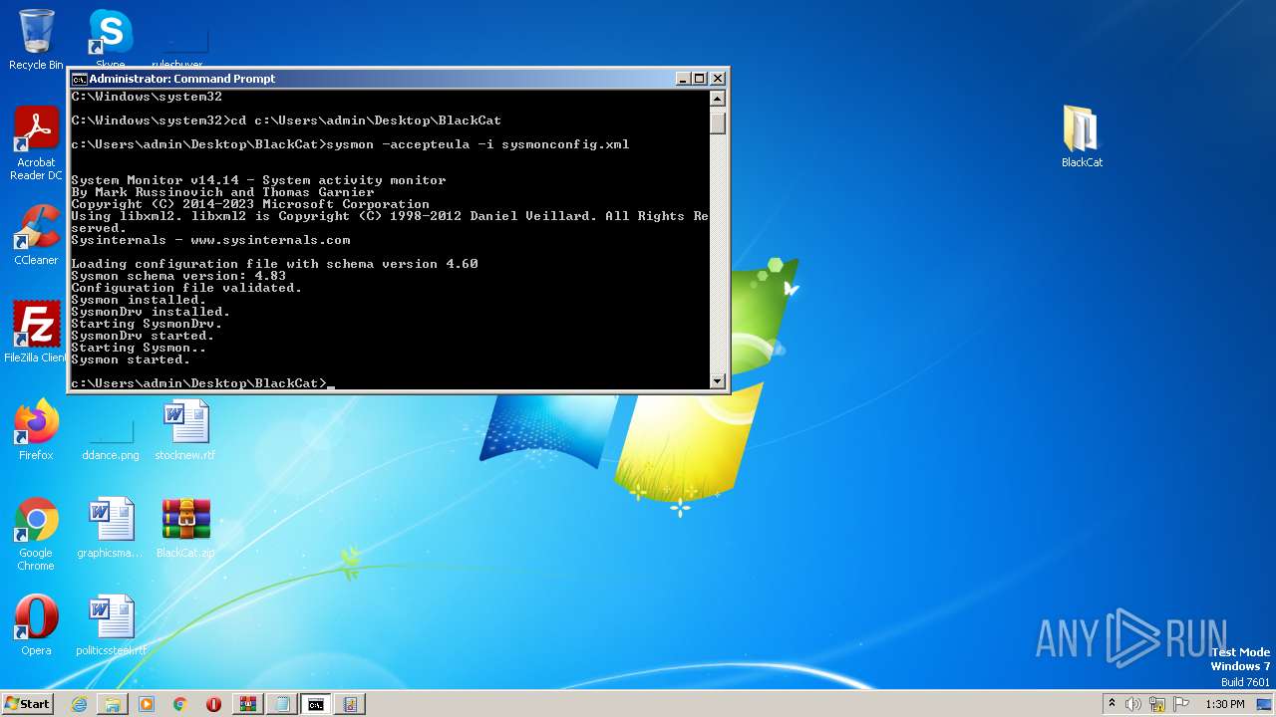Launch Acrobat Reader DC shortcut

[x=36, y=143]
